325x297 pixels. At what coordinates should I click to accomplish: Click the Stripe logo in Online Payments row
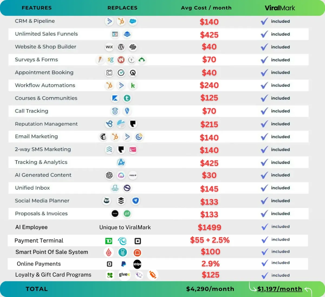coord(137,264)
